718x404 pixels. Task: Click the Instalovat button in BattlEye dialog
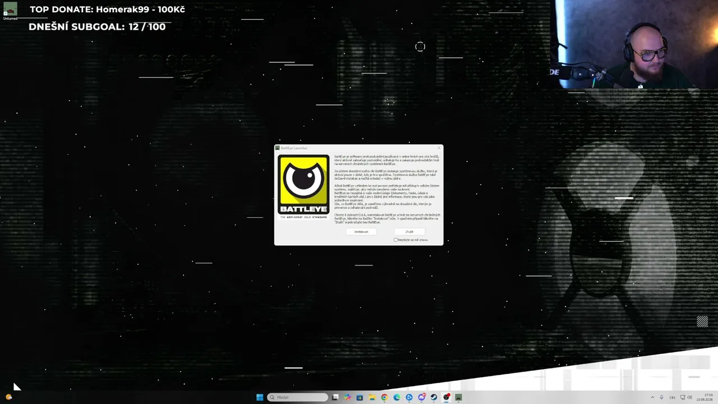point(361,232)
